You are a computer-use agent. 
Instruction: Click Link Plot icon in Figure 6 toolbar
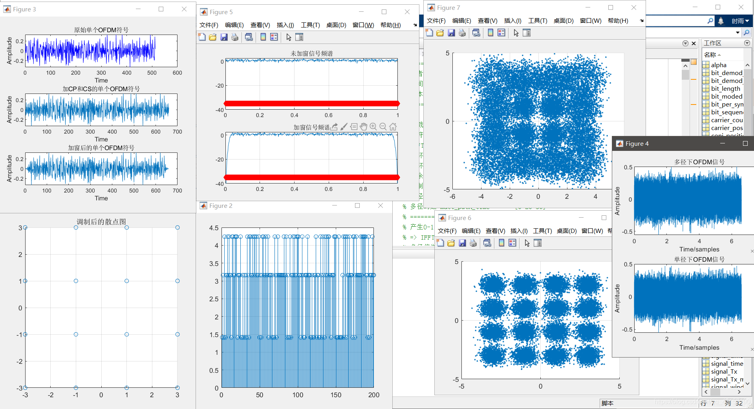487,243
